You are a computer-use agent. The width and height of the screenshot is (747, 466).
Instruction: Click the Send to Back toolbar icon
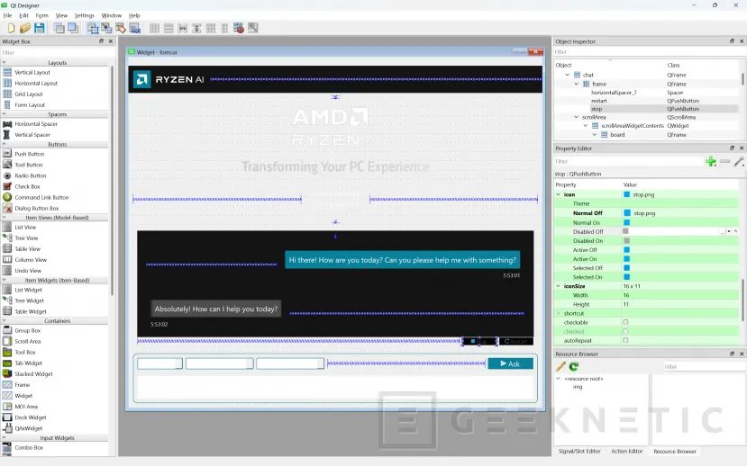click(59, 28)
